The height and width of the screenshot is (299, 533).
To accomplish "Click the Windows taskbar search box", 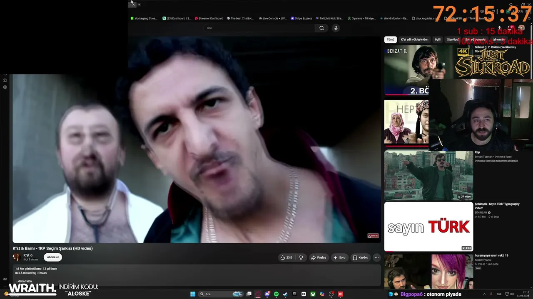I will 221,294.
